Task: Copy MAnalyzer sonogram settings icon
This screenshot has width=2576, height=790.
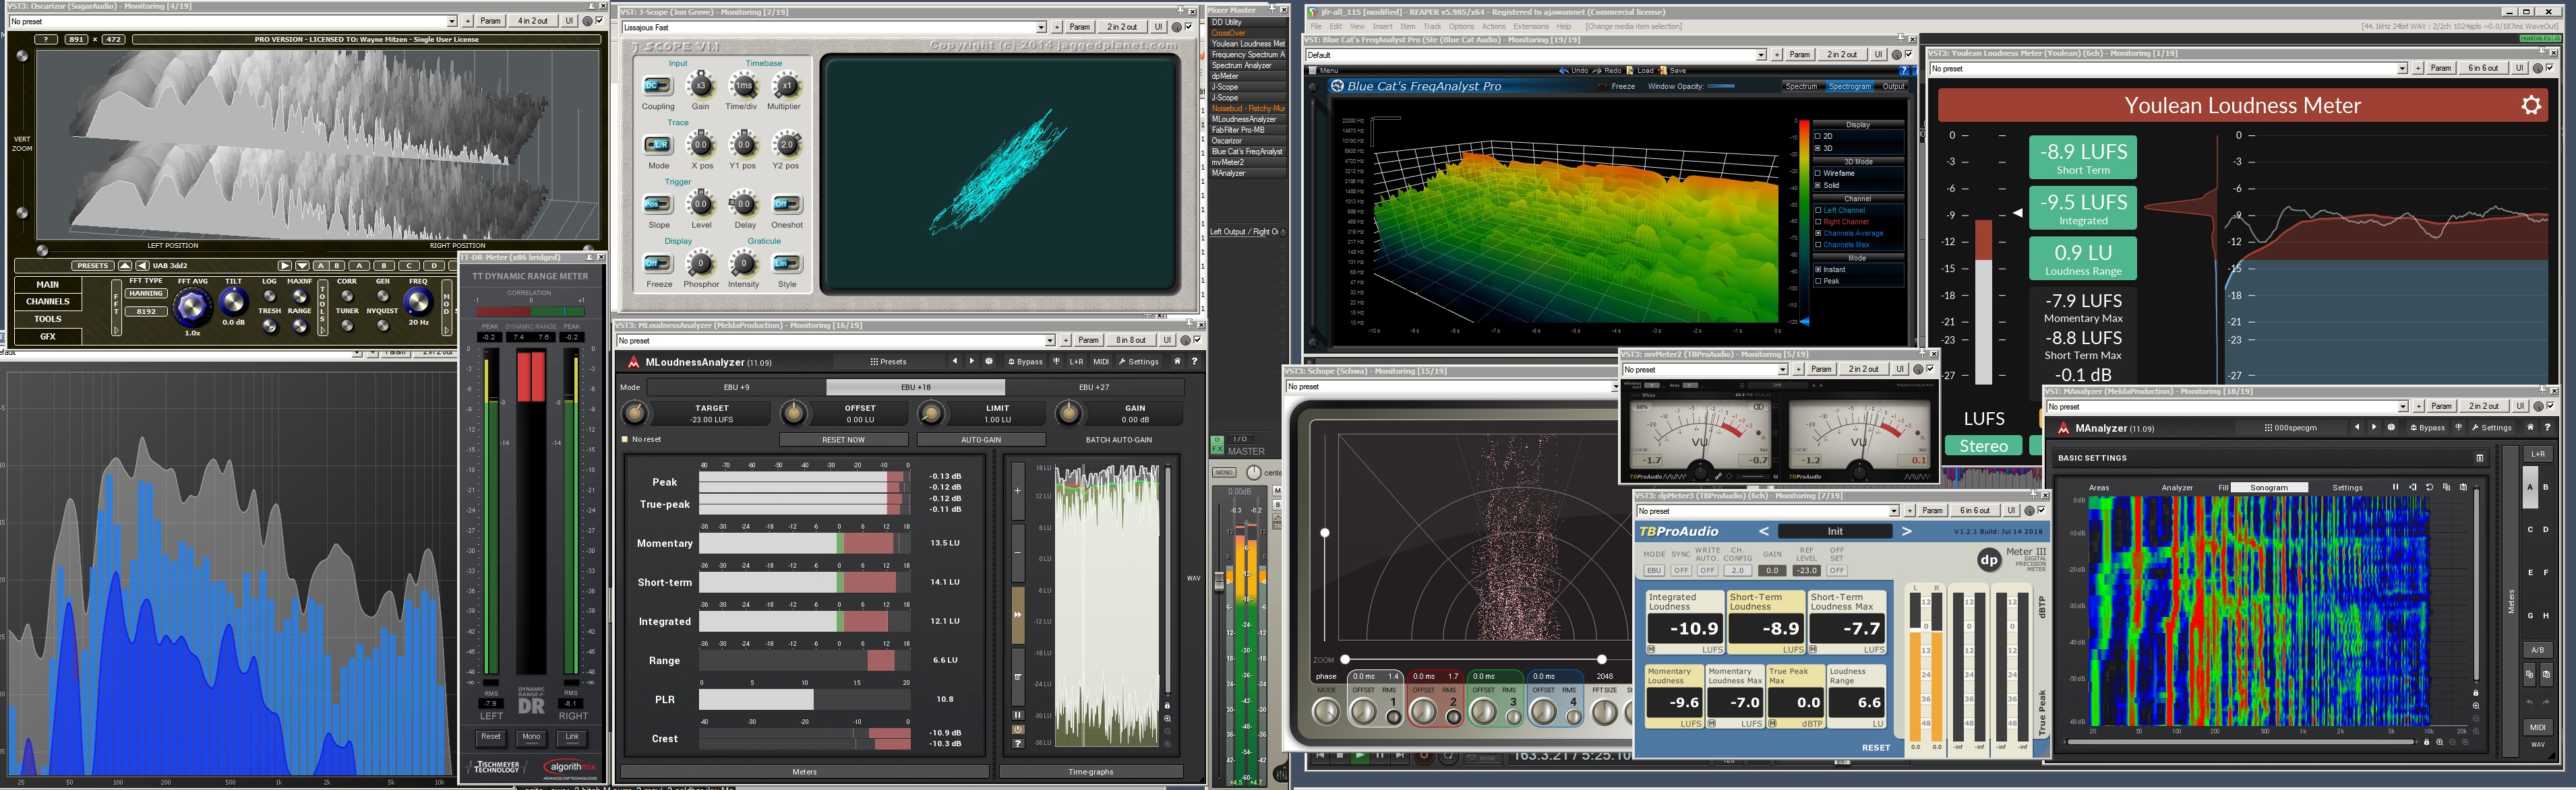Action: (2446, 488)
